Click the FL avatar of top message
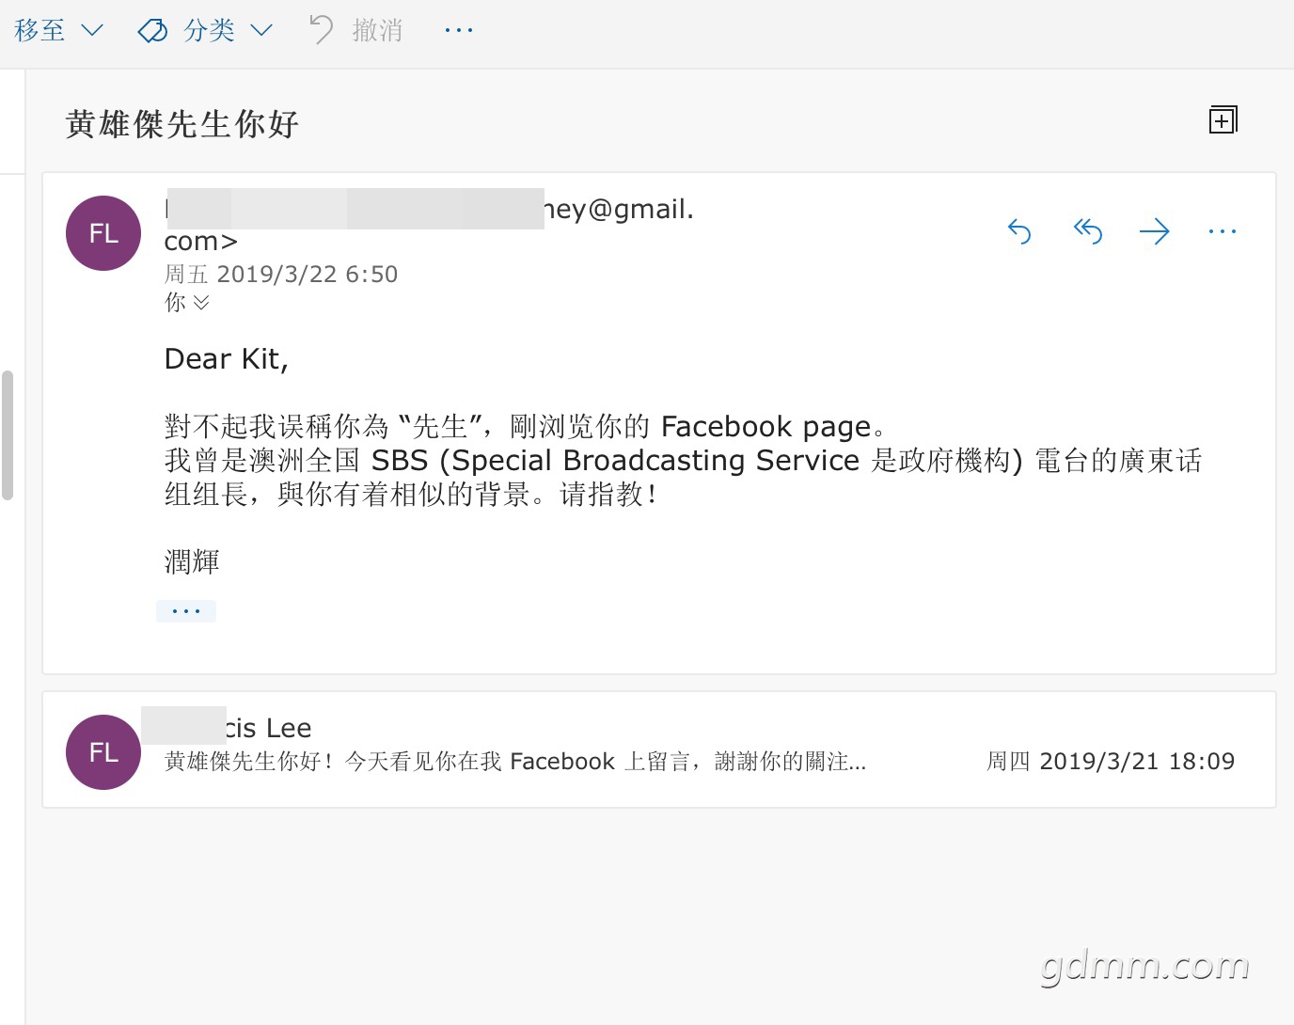The width and height of the screenshot is (1294, 1025). 103,233
